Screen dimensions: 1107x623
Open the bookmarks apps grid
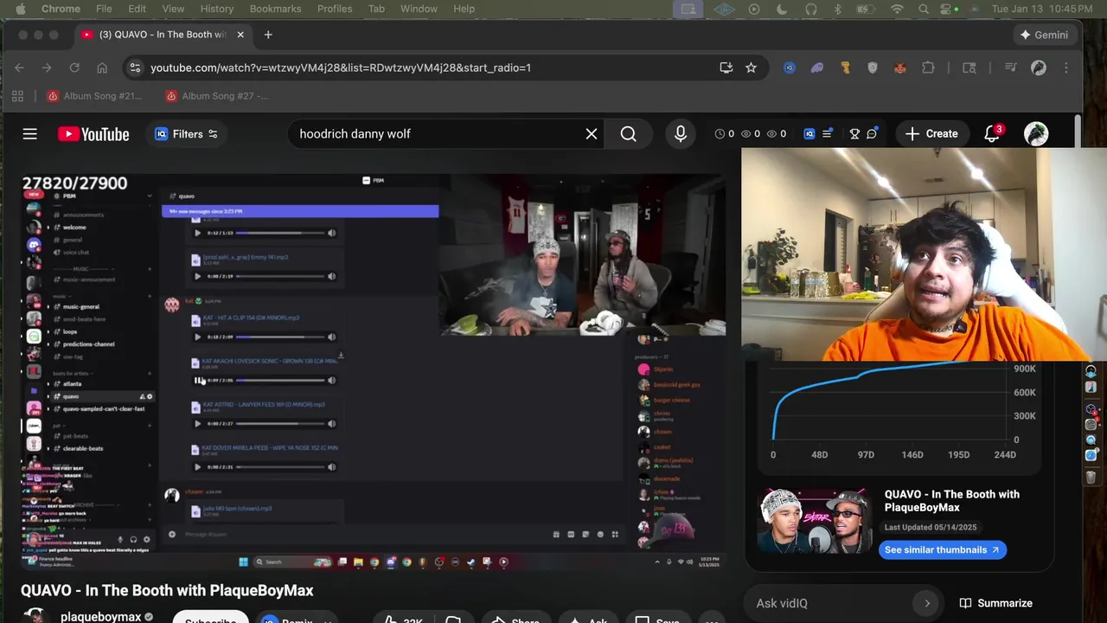click(17, 96)
